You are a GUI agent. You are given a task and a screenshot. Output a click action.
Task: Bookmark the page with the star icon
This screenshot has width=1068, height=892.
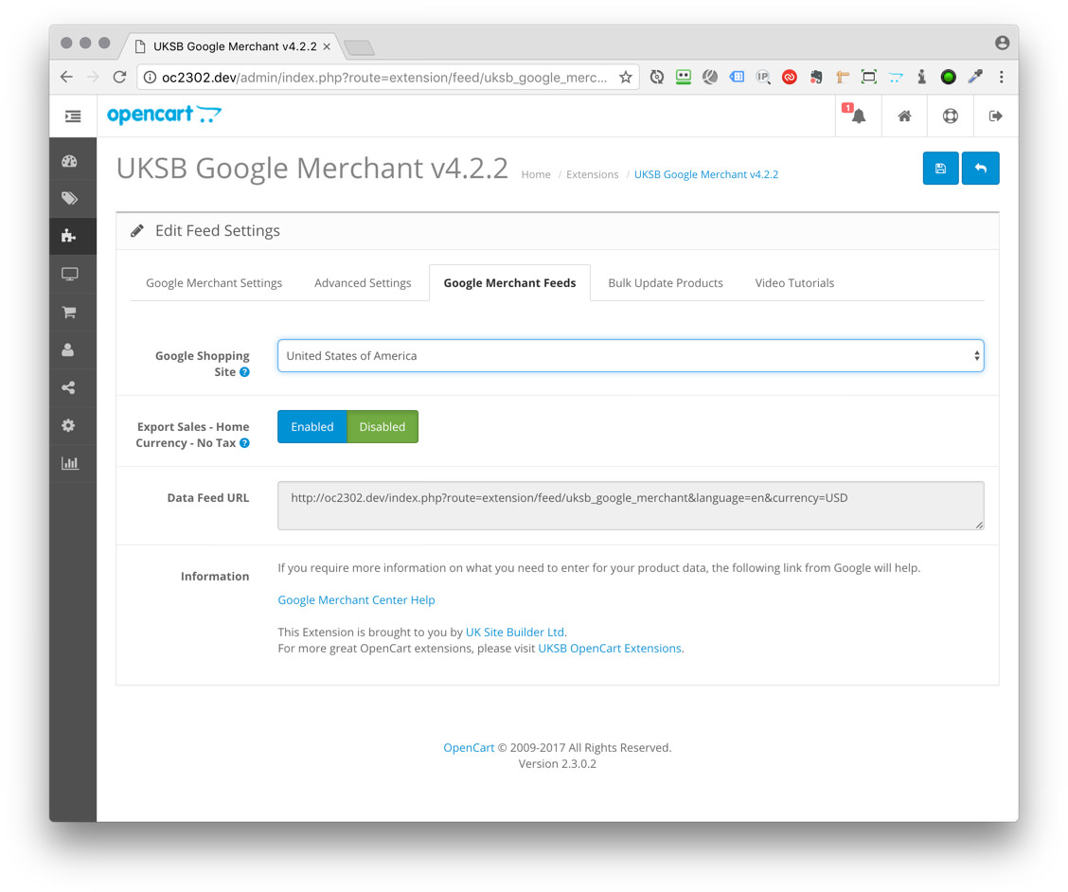click(x=625, y=77)
